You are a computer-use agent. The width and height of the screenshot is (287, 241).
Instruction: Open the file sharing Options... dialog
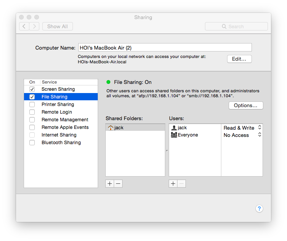pyautogui.click(x=246, y=106)
